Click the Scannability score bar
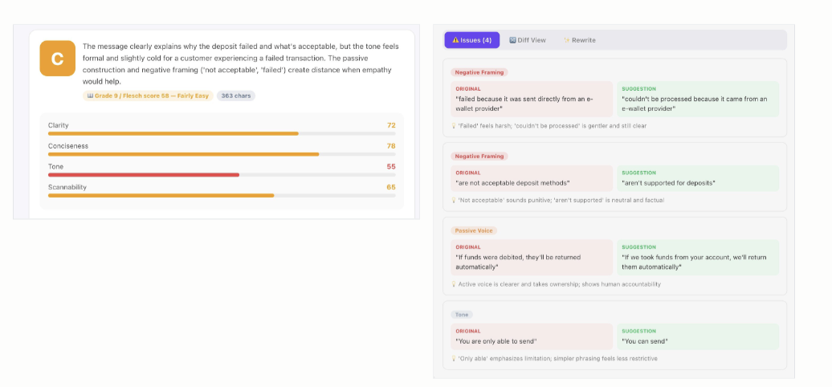Image resolution: width=832 pixels, height=387 pixels. (x=222, y=196)
